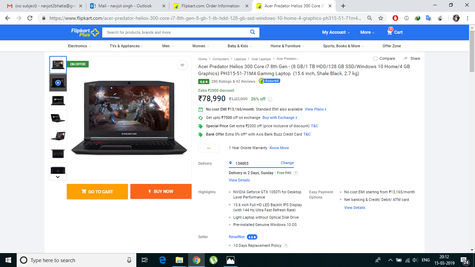Open uTorrent from taskbar

point(213,260)
